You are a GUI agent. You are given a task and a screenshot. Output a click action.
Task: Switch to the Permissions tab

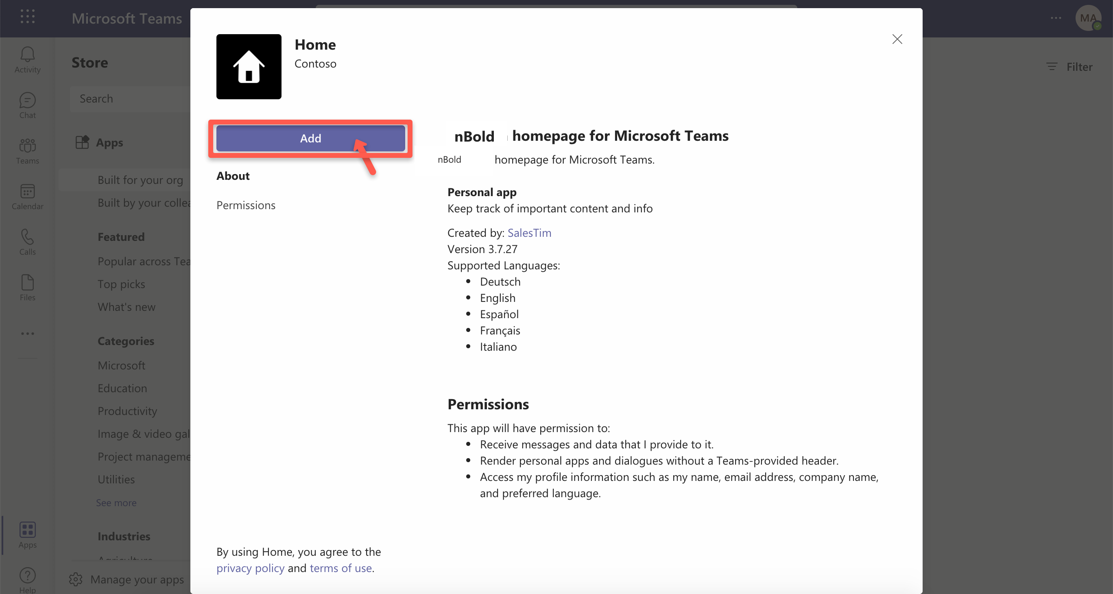(x=245, y=205)
